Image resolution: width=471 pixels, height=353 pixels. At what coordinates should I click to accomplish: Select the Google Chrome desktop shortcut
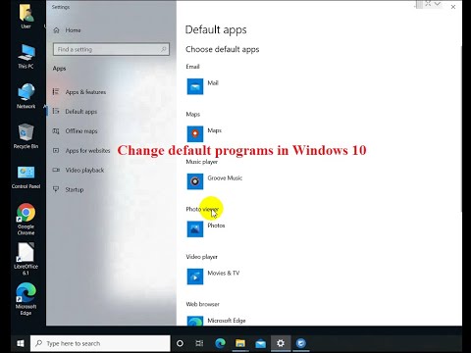click(x=26, y=219)
